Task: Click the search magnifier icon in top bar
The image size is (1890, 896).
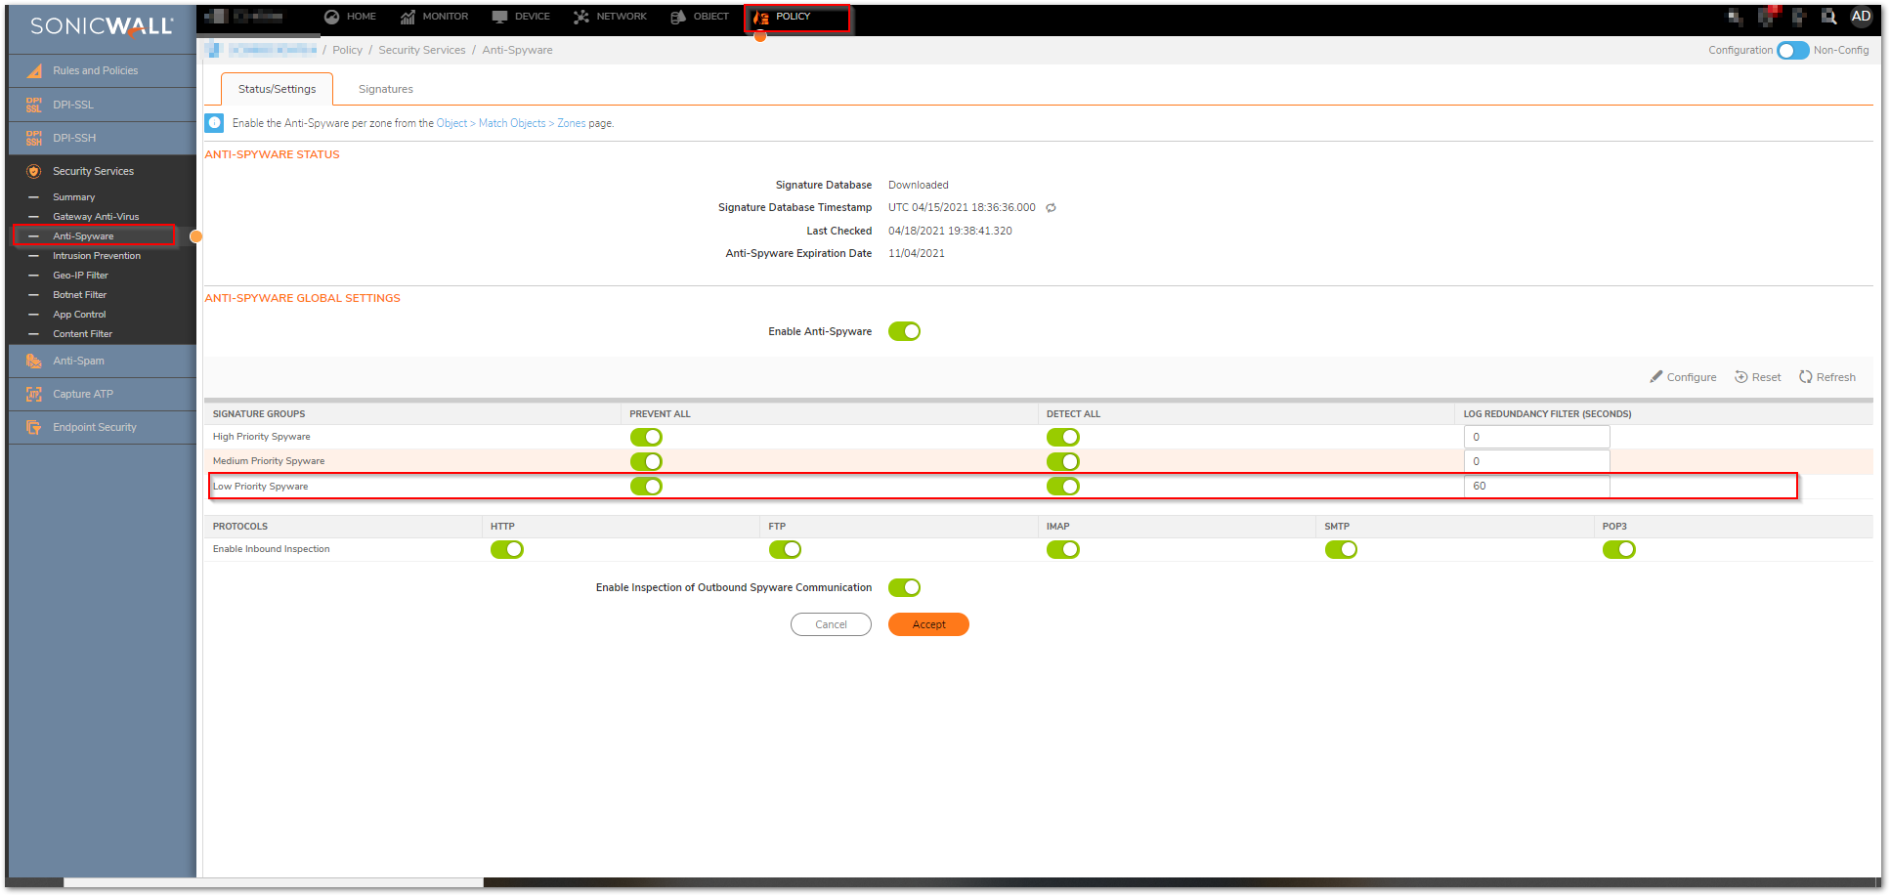Action: pyautogui.click(x=1828, y=17)
